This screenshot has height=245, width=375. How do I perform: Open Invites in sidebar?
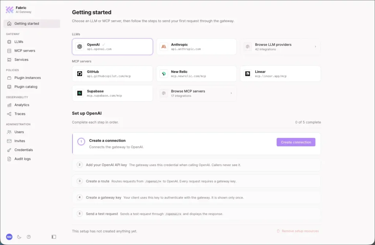tap(32, 141)
